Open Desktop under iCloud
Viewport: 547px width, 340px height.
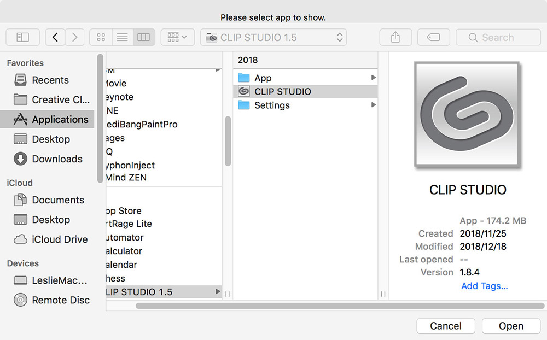47,220
